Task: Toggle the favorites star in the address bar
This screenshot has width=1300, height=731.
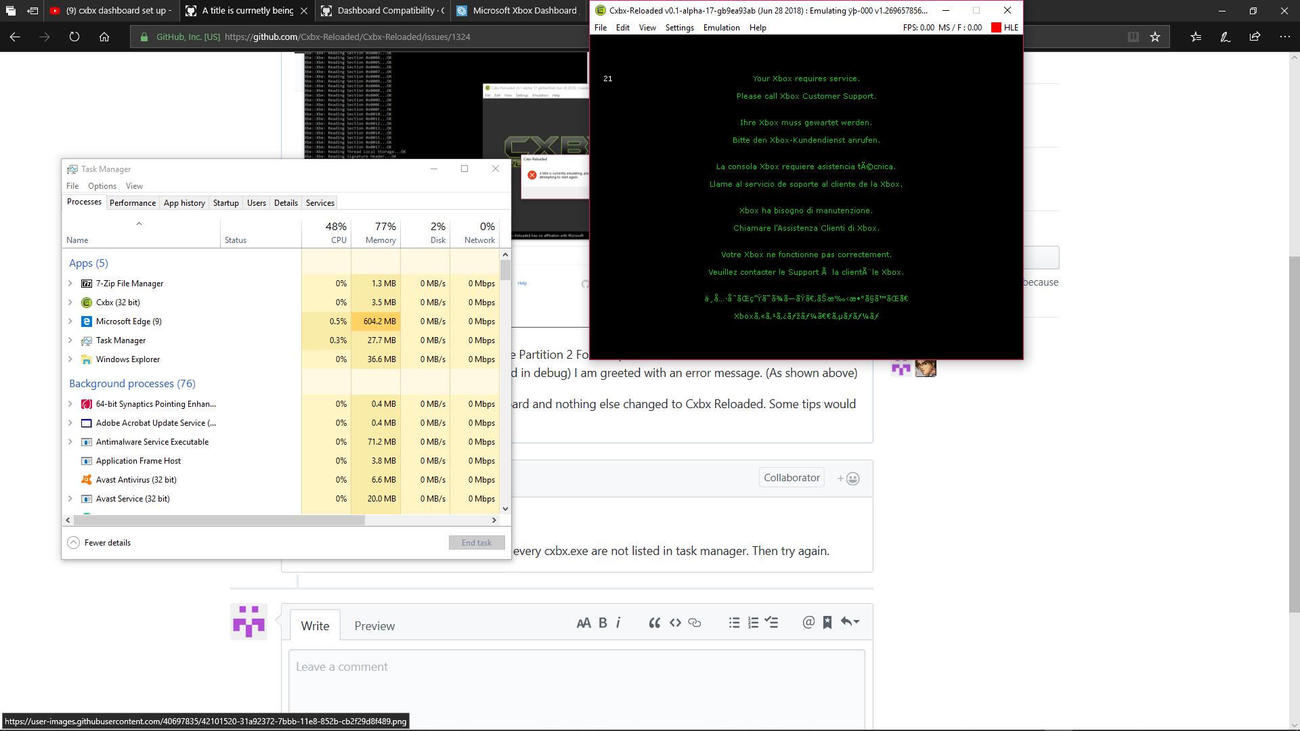Action: pos(1156,37)
